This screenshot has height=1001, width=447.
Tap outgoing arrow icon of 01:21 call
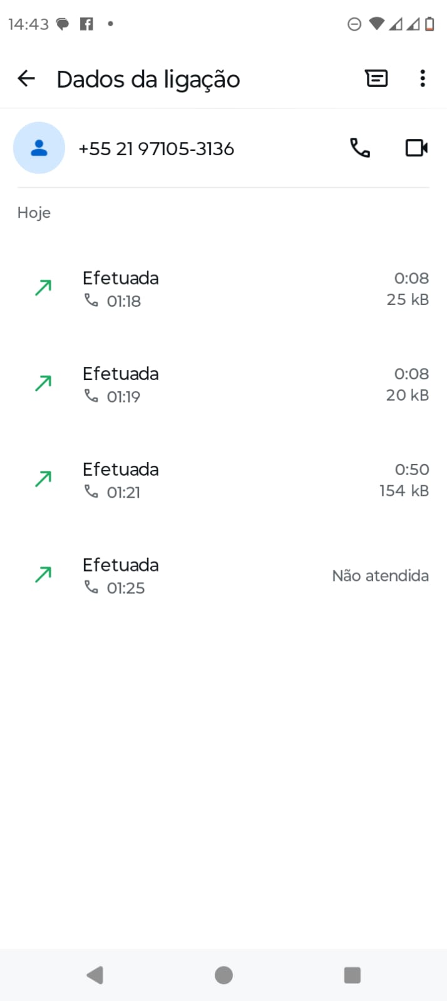tap(43, 480)
